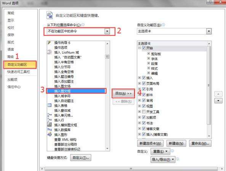The image size is (226, 171).
Task: Click the 新建选项卡 button
Action: point(150,143)
